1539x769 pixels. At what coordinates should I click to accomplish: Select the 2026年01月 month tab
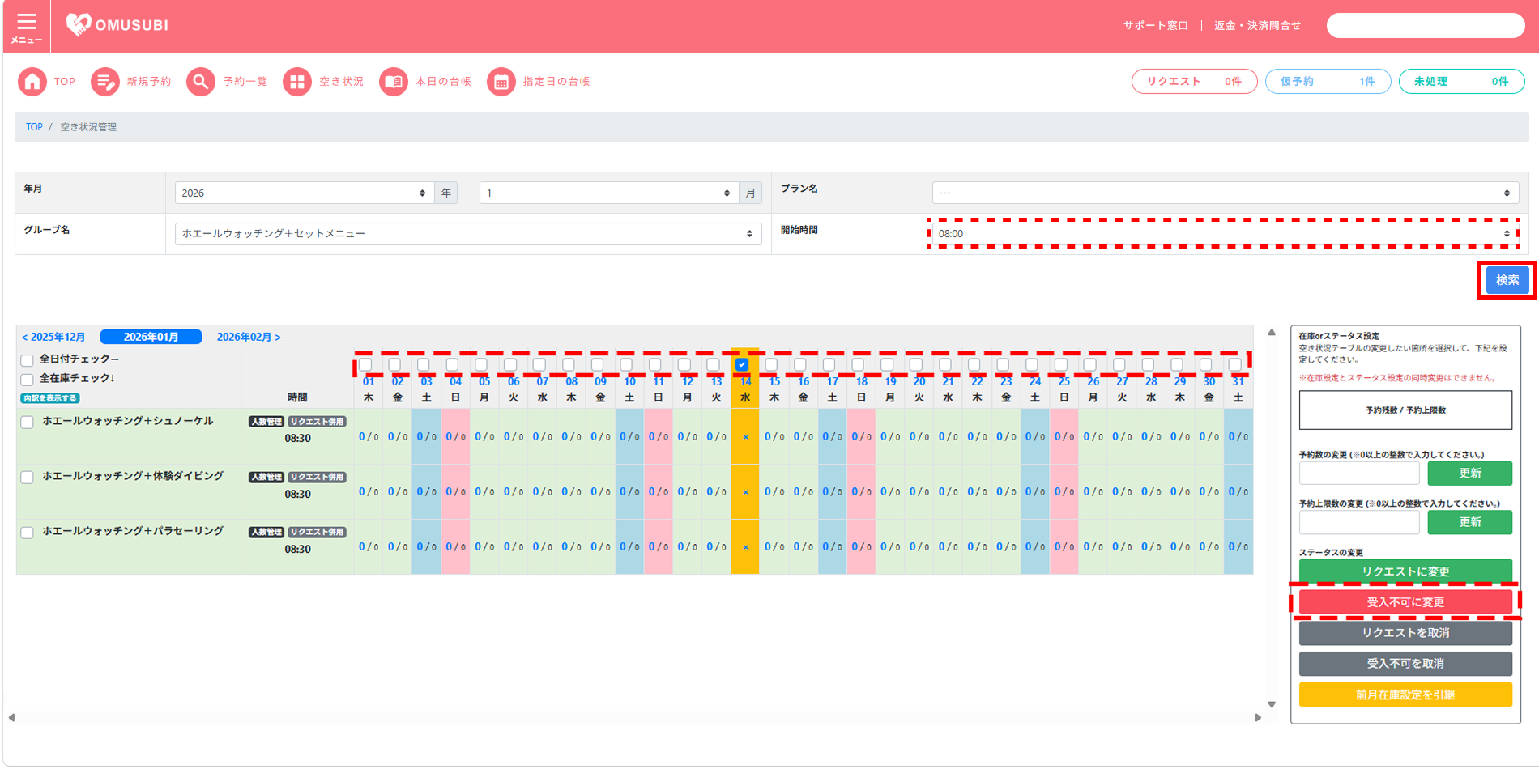click(151, 337)
